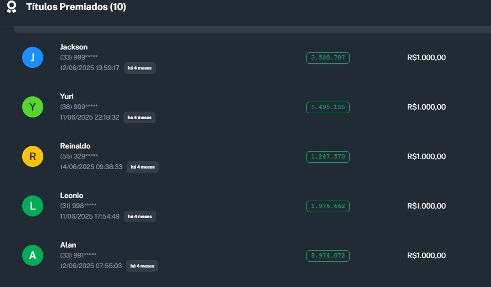Click the "há 4 meses" tag under Reinaldo
This screenshot has width=491, height=287.
coord(142,167)
